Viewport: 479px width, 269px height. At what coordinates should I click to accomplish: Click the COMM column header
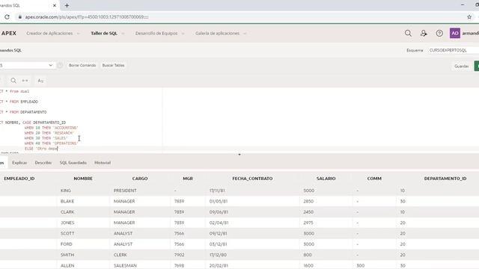pyautogui.click(x=374, y=179)
